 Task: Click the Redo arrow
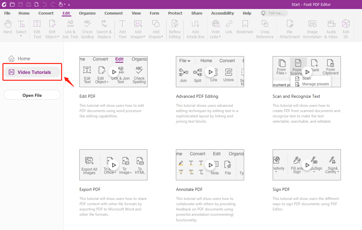tap(53, 4)
